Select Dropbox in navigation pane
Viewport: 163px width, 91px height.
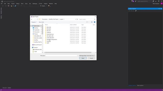[x=35, y=48]
